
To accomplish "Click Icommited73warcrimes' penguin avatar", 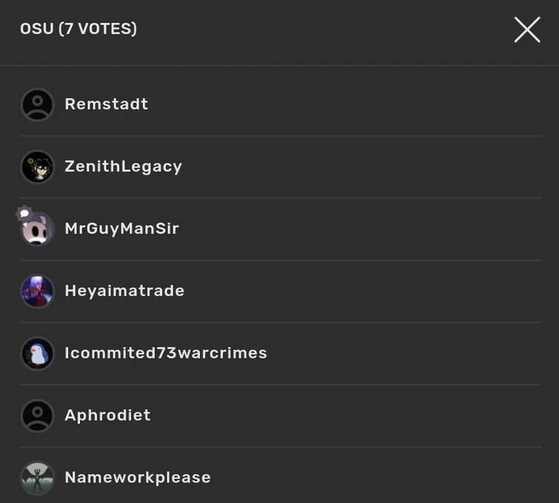I will [37, 354].
